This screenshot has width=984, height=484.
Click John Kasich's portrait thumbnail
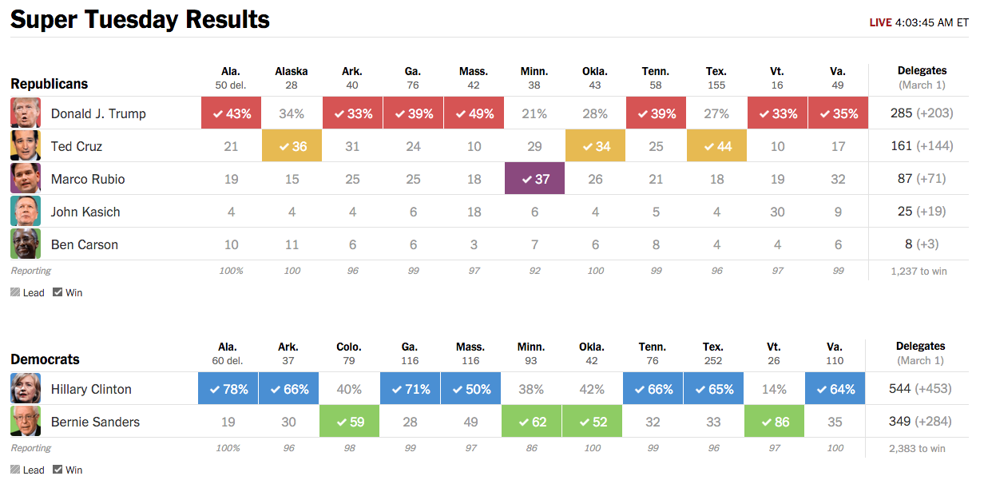click(x=26, y=212)
